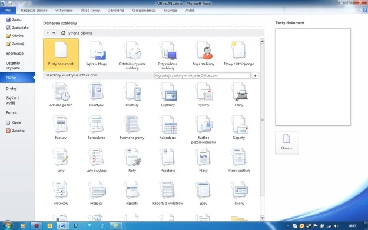Viewport: 368px width, 230px height.
Task: Open the Arkusze godzin template category
Action: (x=61, y=95)
